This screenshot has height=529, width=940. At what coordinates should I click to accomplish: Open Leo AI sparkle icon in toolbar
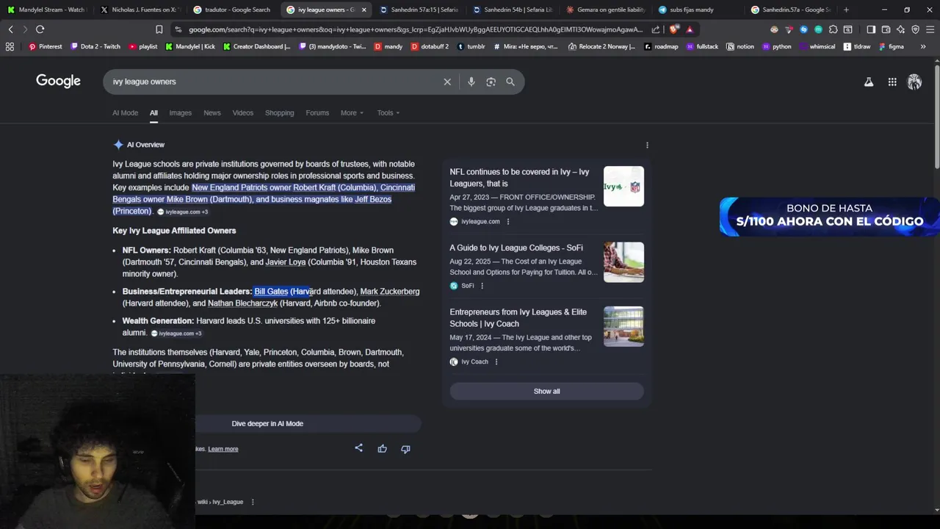coord(900,29)
